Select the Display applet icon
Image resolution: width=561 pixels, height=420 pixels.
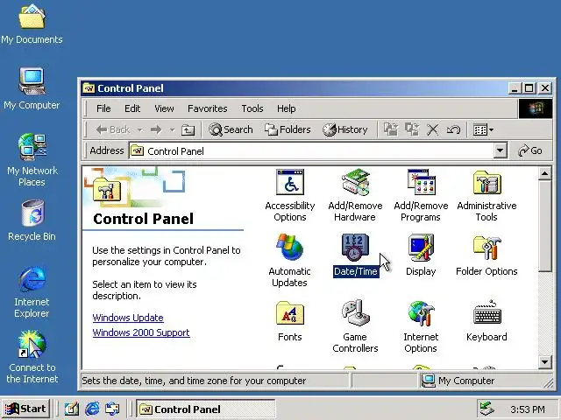coord(421,255)
